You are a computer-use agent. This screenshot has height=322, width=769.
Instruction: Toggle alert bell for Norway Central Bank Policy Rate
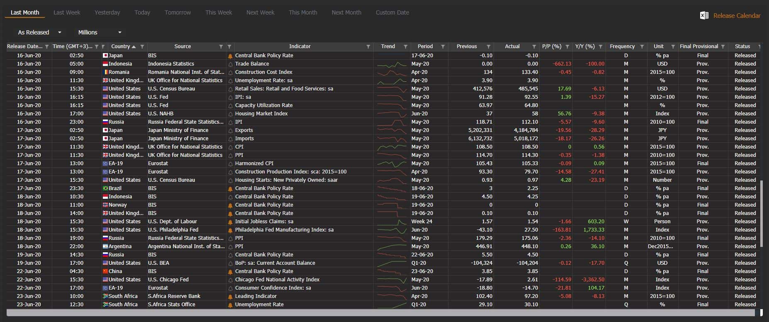point(230,205)
